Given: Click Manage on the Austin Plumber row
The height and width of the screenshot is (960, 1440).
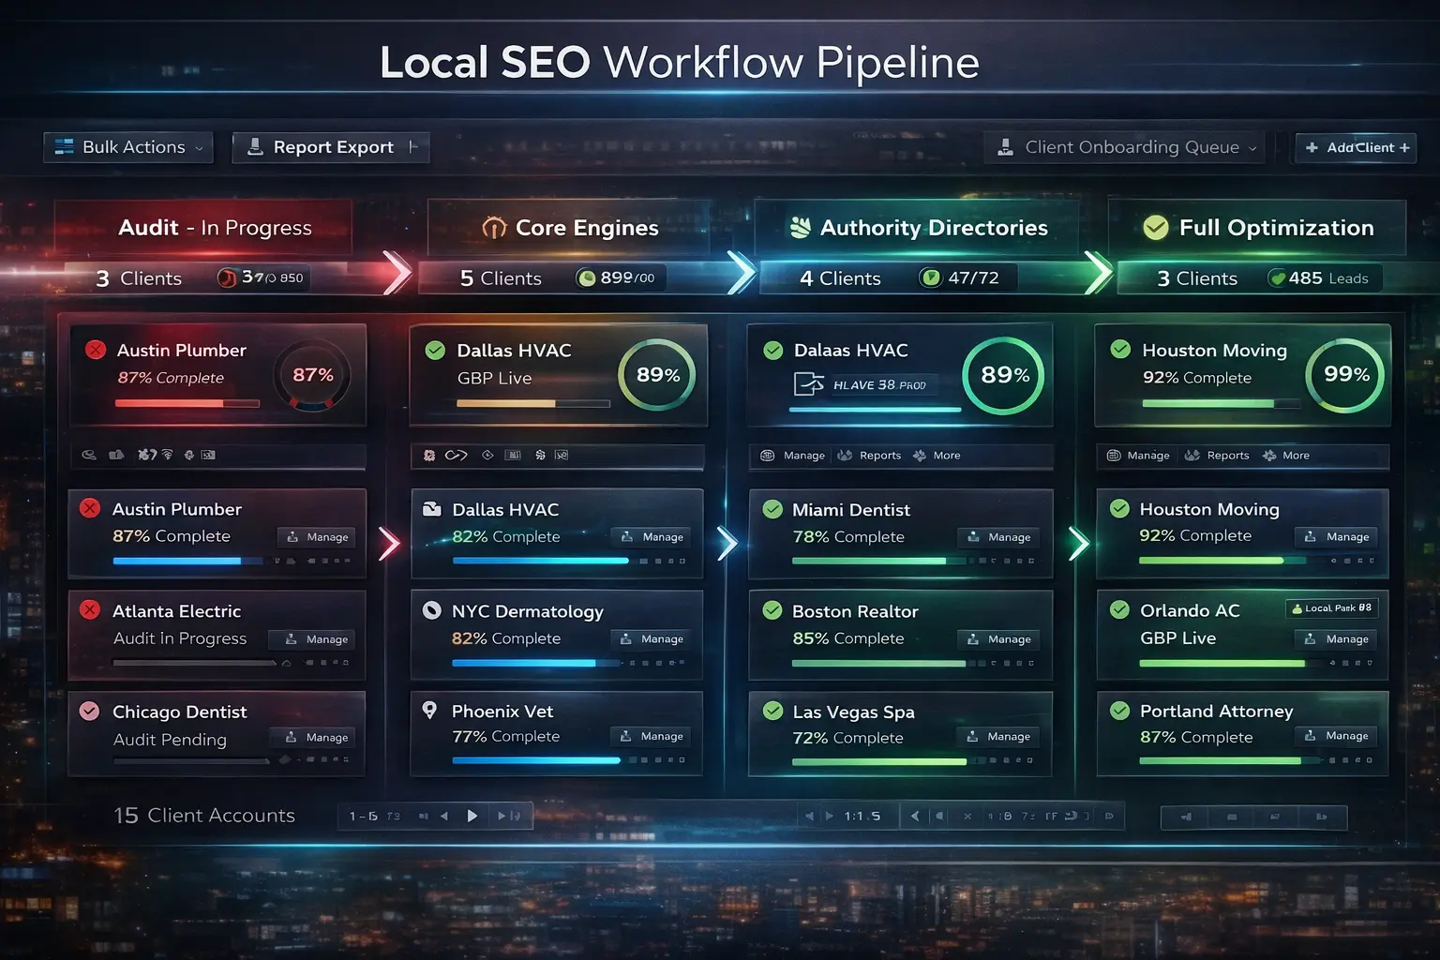Looking at the screenshot, I should [x=317, y=537].
